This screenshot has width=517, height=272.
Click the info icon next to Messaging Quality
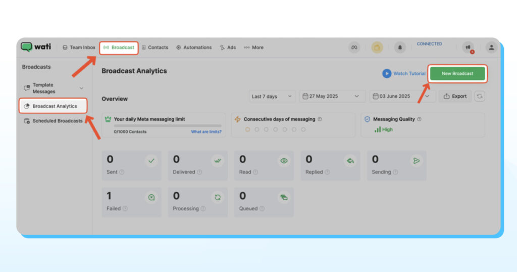(x=419, y=119)
